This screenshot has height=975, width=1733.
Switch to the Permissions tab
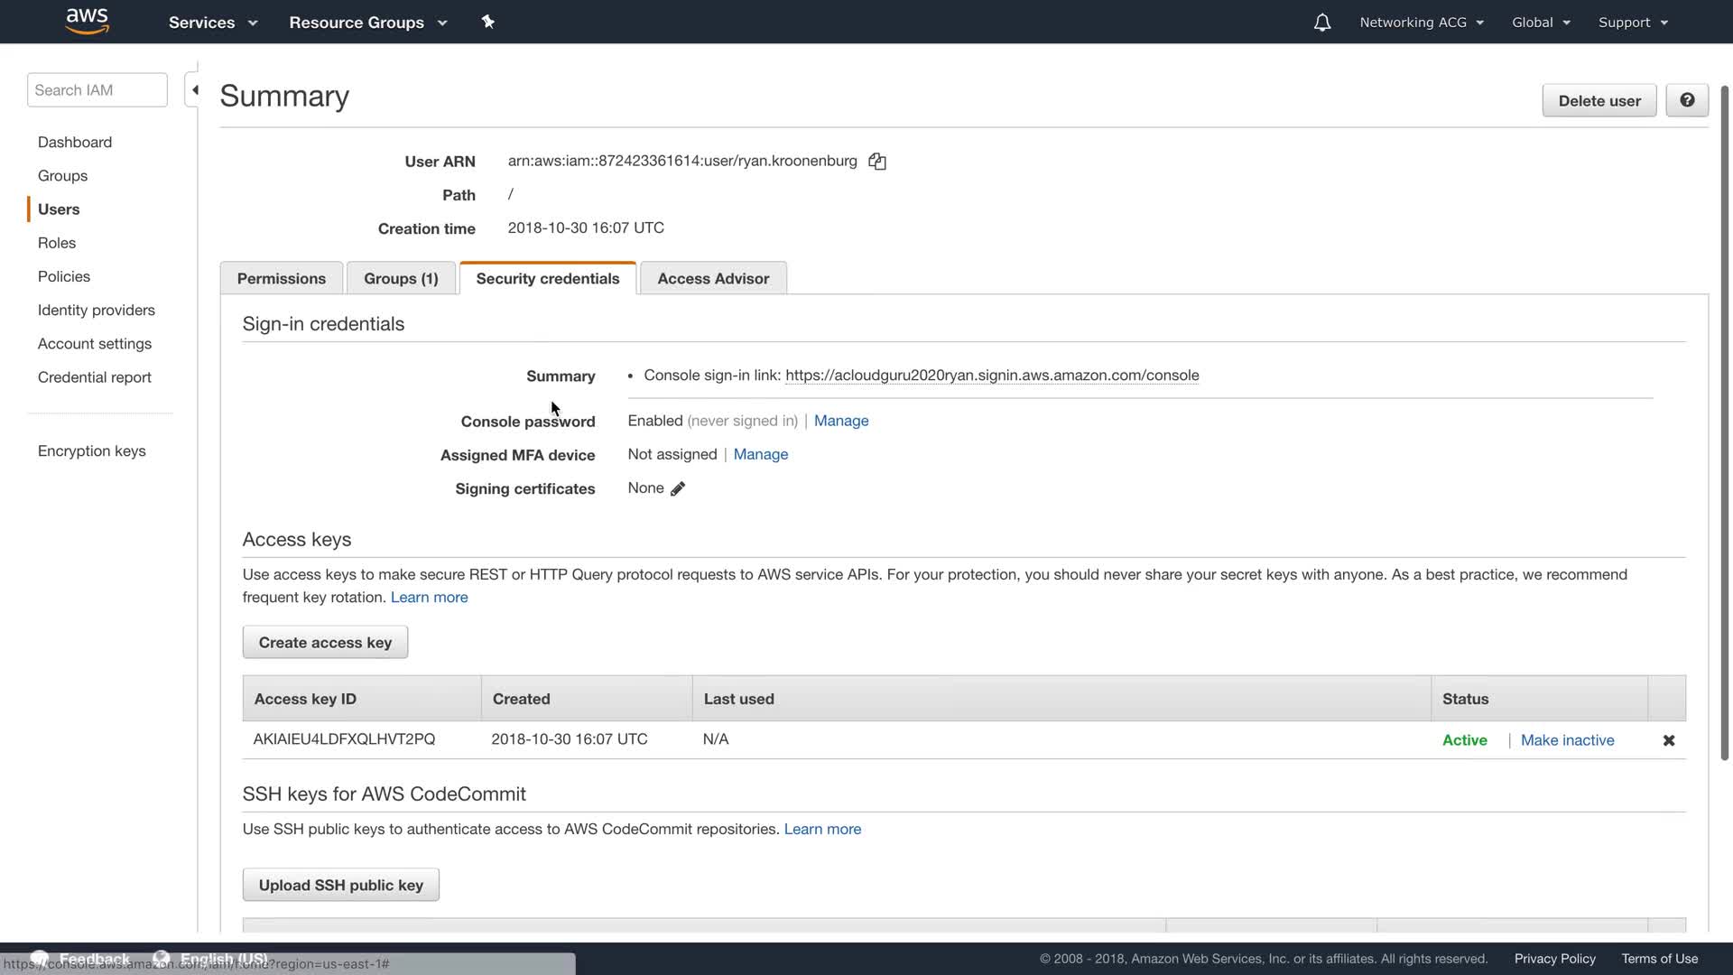281,279
